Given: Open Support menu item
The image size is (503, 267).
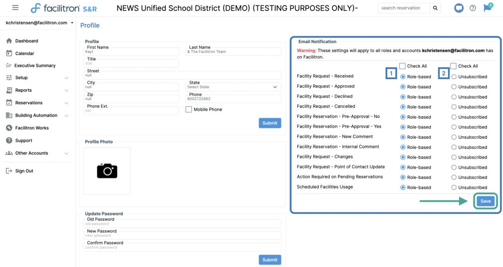Looking at the screenshot, I should tap(24, 140).
